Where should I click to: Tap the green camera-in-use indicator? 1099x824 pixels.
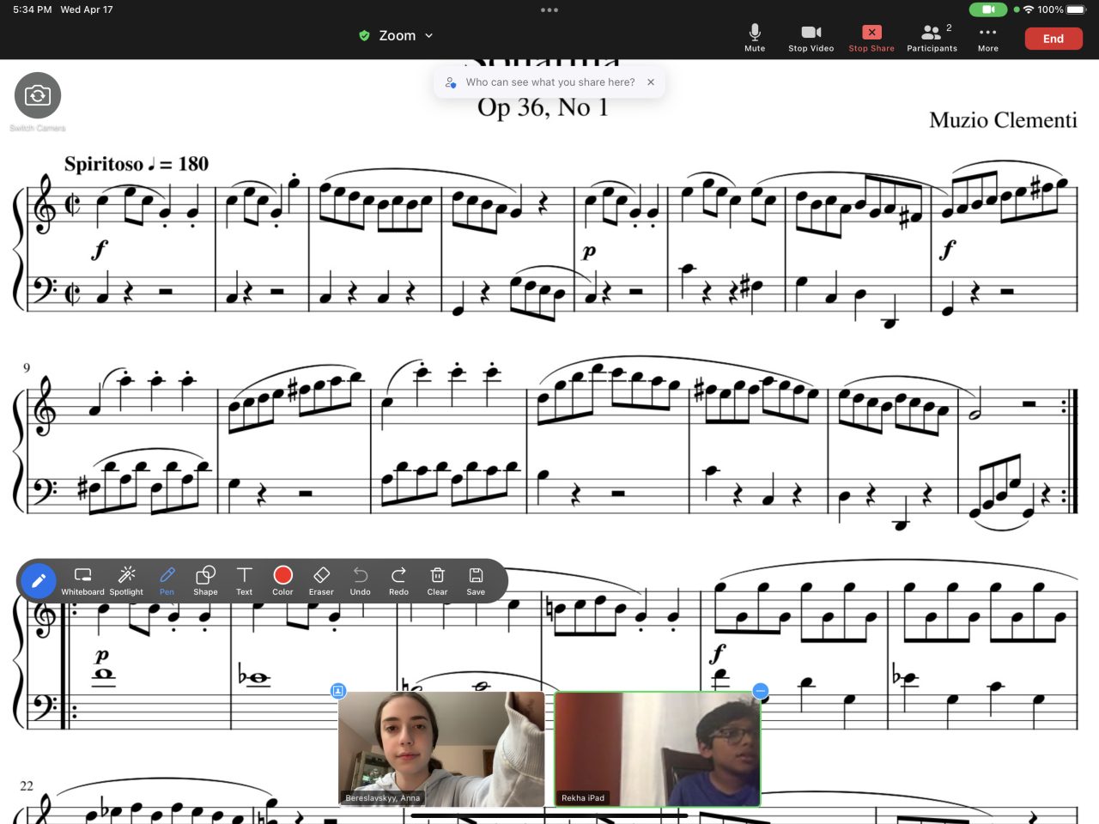click(988, 9)
